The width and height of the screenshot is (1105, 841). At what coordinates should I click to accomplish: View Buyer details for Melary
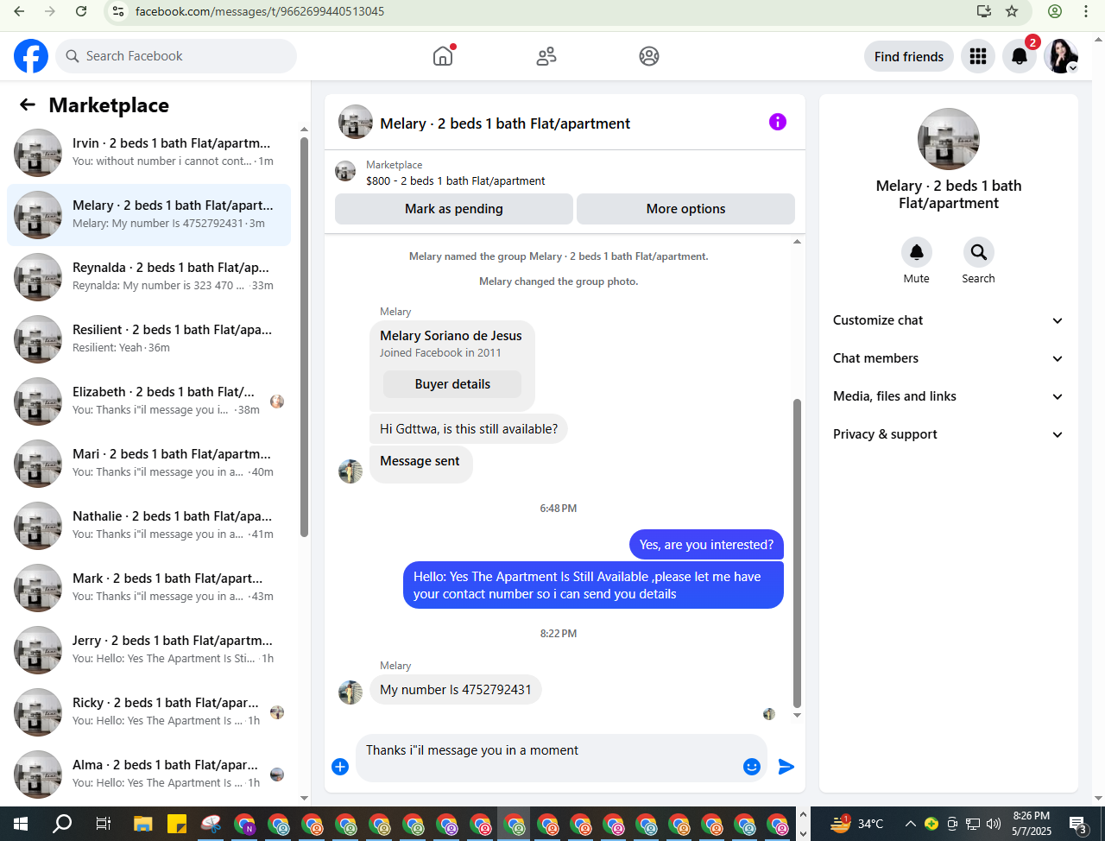(452, 384)
